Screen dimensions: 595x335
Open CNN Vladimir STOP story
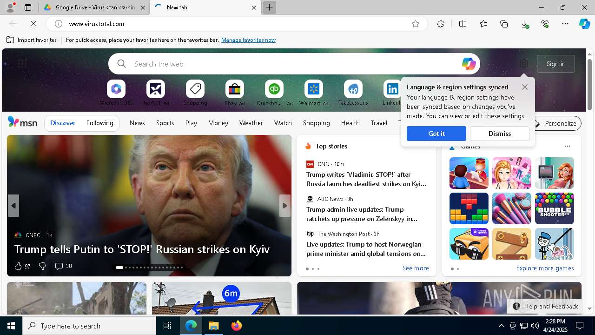pyautogui.click(x=366, y=179)
